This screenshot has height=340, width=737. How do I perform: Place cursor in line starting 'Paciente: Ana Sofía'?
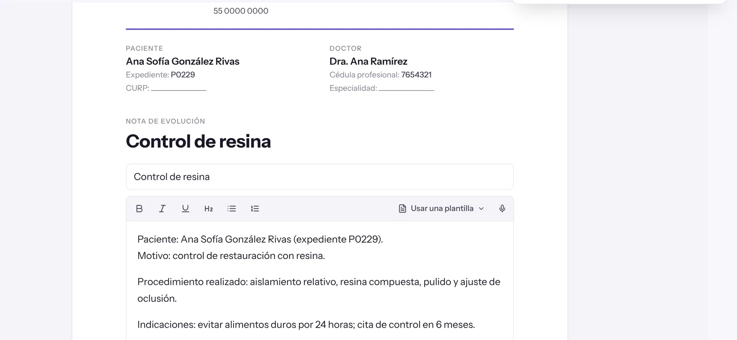260,239
